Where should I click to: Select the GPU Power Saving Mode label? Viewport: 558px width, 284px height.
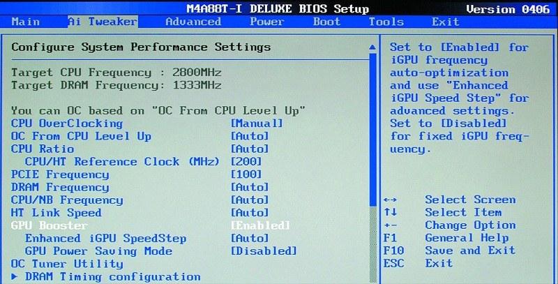[x=98, y=251]
